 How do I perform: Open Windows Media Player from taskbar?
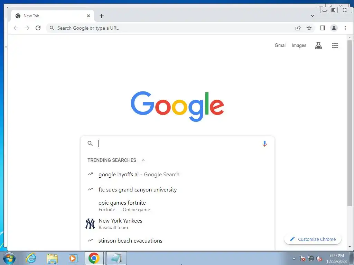point(73,258)
